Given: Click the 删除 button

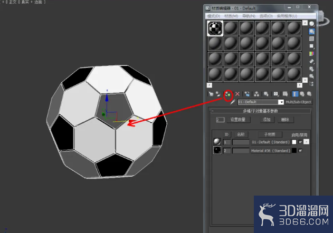Looking at the screenshot, I should (x=285, y=120).
